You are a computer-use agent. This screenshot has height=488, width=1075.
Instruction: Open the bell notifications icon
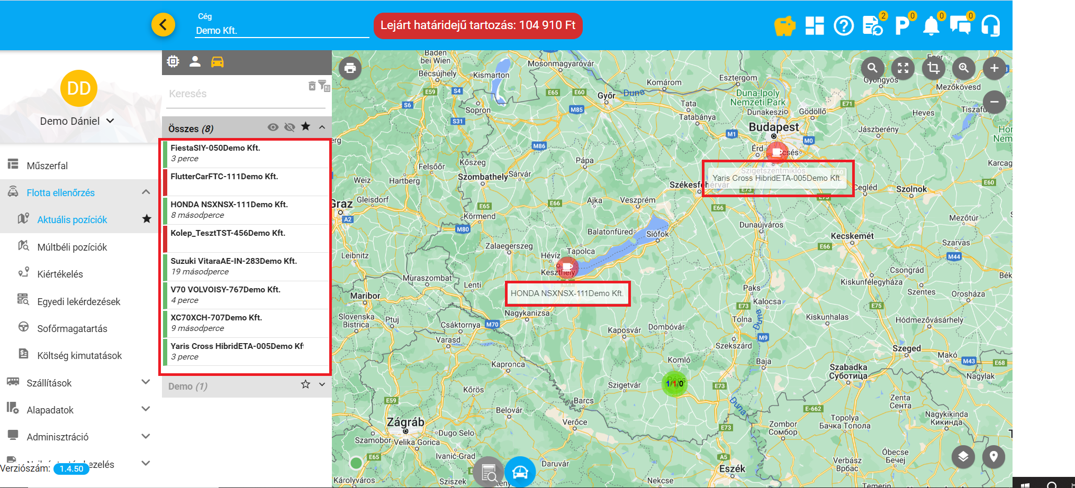(x=931, y=26)
